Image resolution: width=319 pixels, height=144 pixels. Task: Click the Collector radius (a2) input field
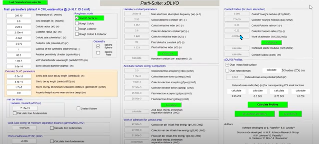(19, 33)
